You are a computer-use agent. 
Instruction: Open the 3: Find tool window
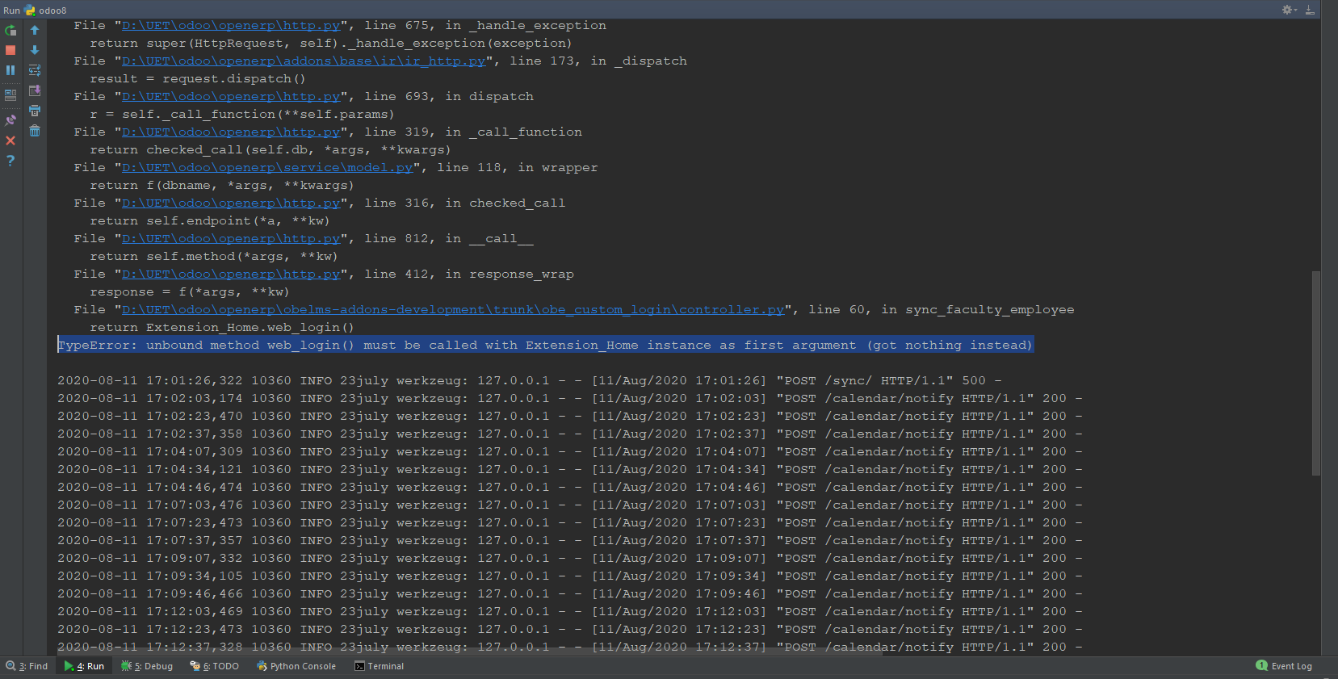[27, 666]
